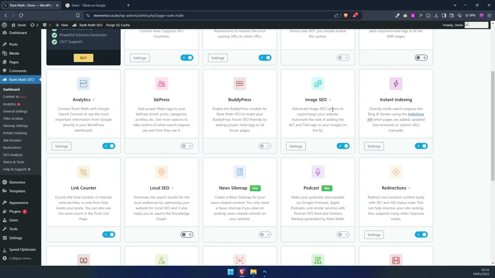
Task: Open Settings for the Analytics module
Action: [x=61, y=146]
